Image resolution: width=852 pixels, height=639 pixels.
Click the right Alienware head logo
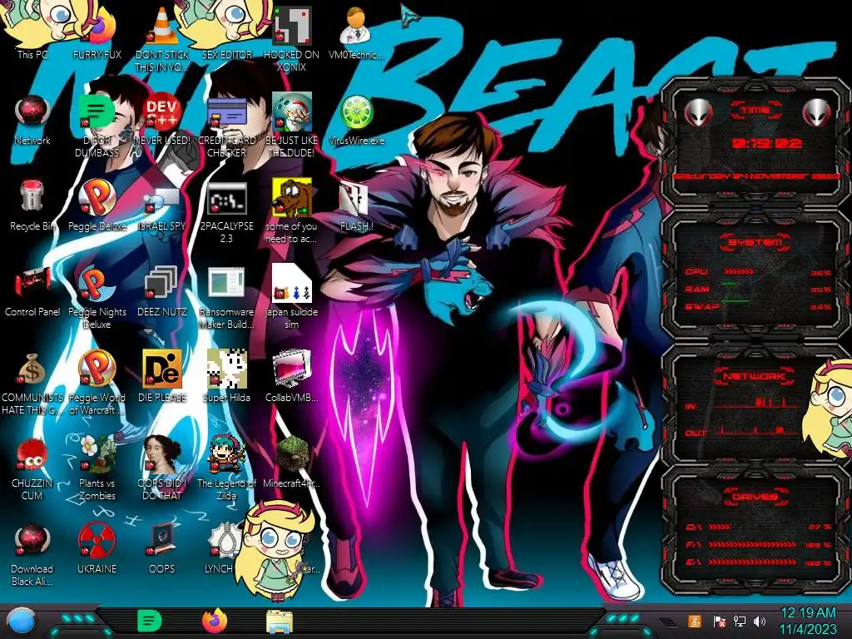tap(817, 112)
